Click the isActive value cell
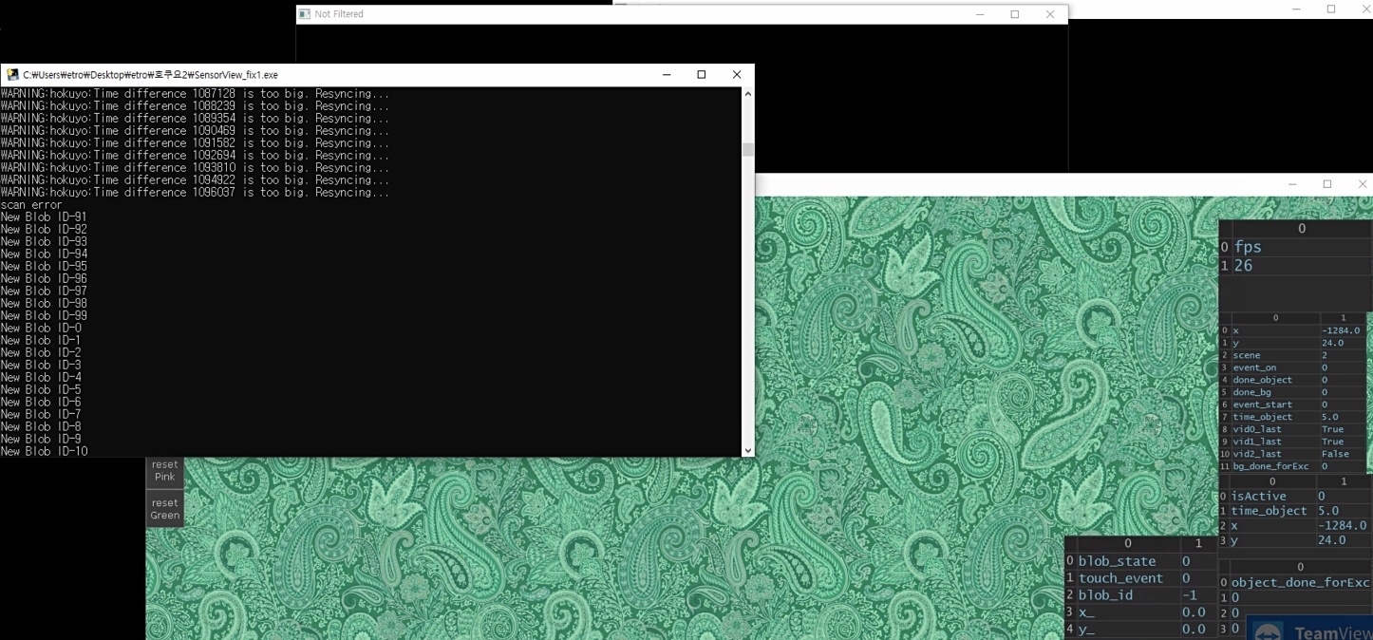Viewport: 1373px width, 640px height. (1341, 496)
